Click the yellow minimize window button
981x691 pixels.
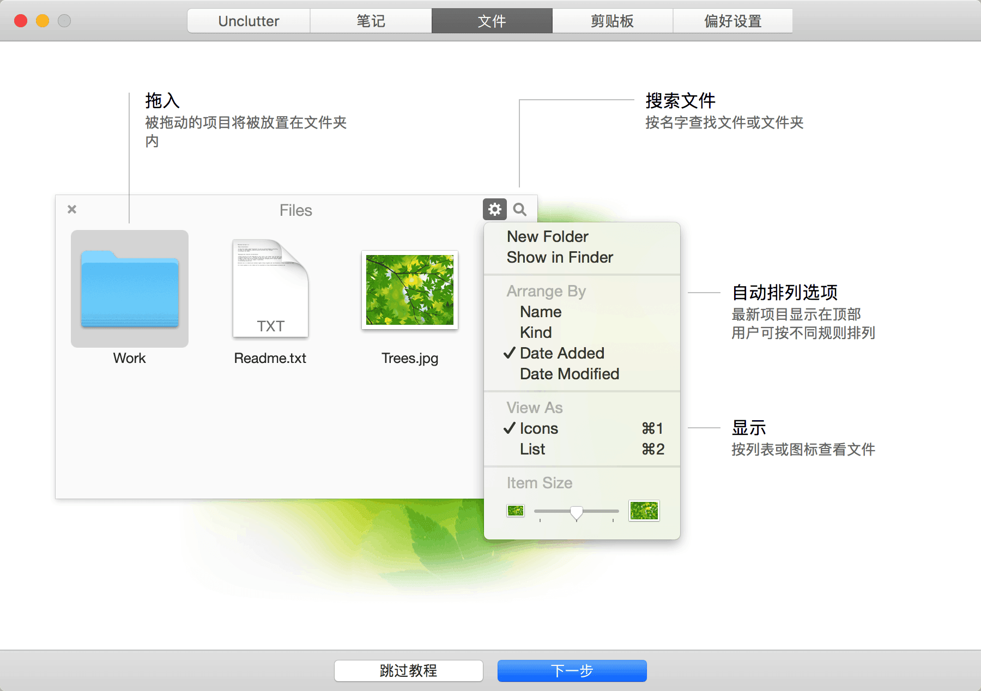tap(43, 21)
